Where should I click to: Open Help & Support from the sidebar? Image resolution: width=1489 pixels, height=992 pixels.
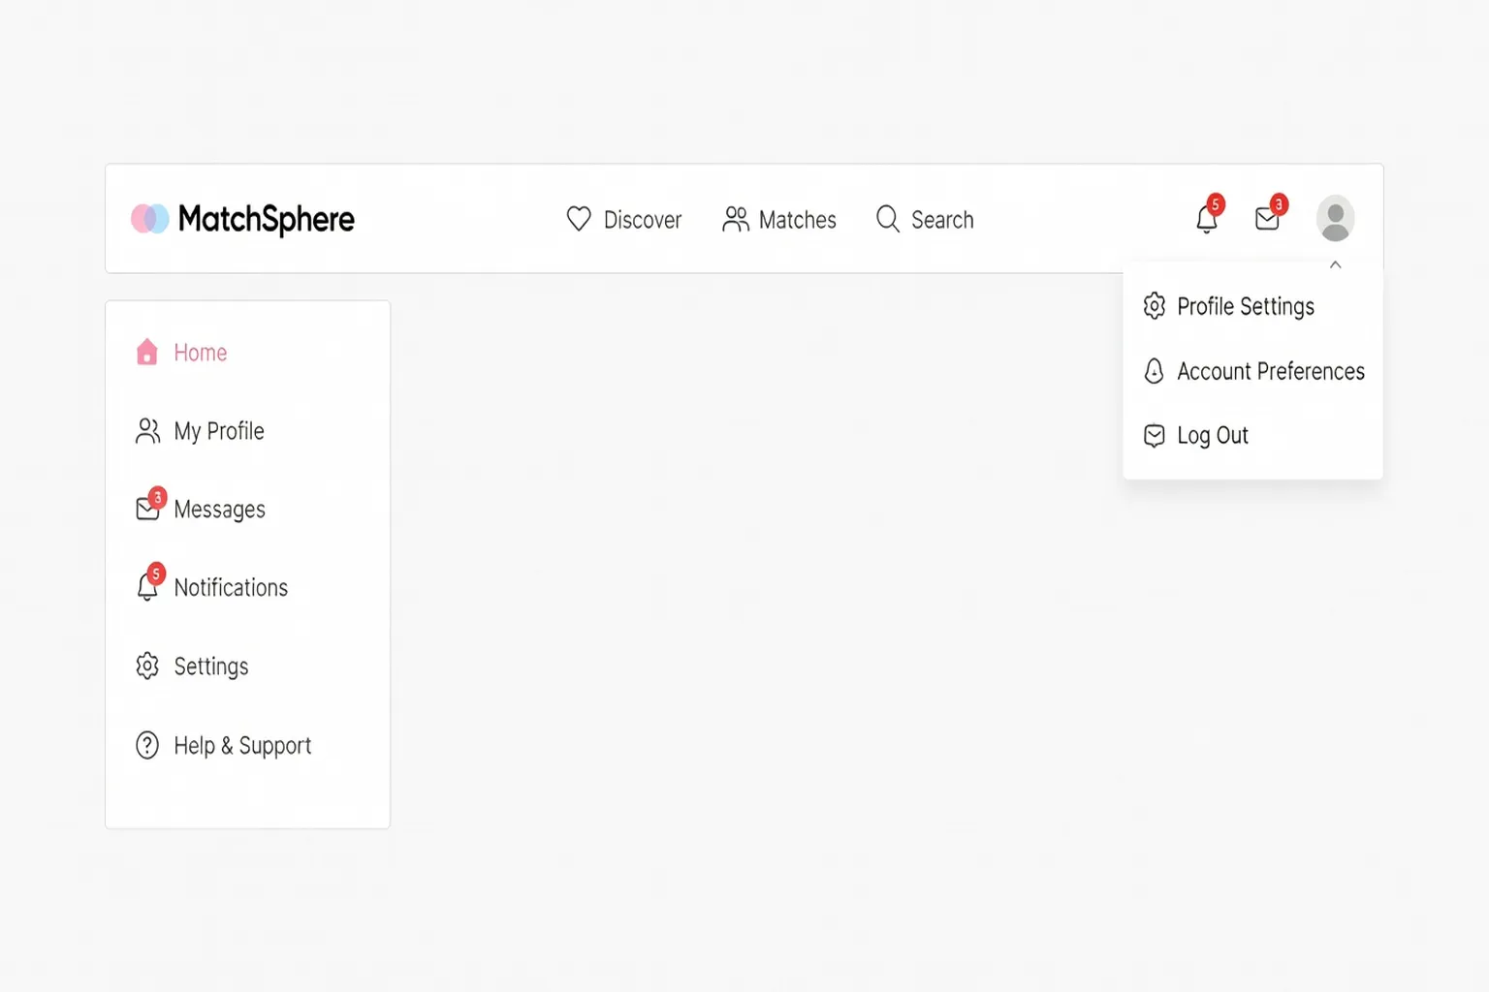[242, 745]
